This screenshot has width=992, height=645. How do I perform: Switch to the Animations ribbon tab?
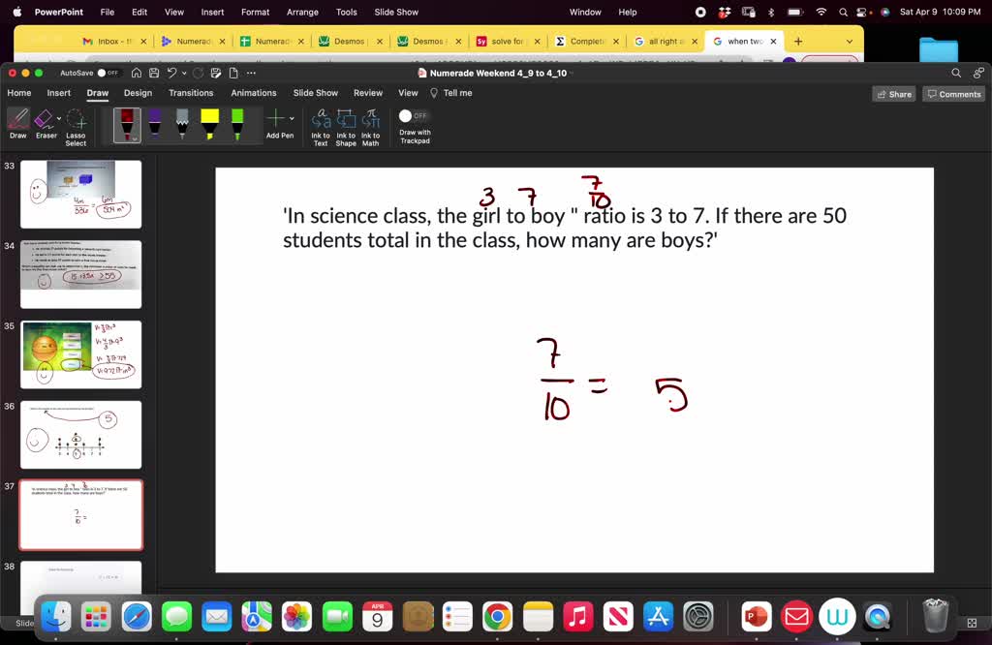pyautogui.click(x=253, y=93)
